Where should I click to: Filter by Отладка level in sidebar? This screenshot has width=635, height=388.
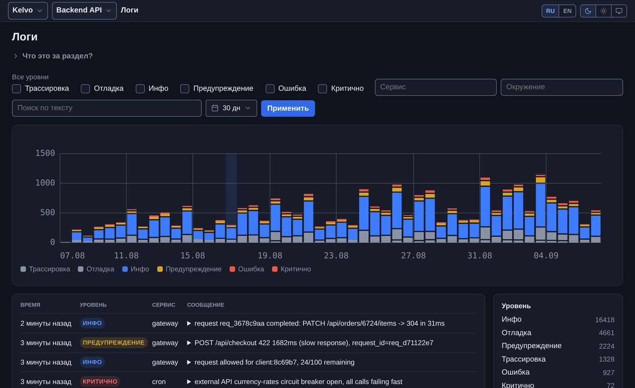tap(558, 333)
